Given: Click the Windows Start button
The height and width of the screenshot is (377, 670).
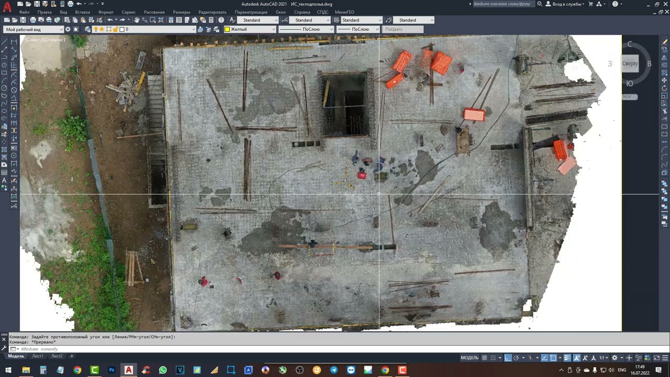Looking at the screenshot, I should click(9, 370).
